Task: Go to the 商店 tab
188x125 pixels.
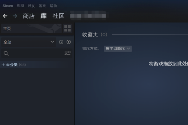Action: (29, 16)
